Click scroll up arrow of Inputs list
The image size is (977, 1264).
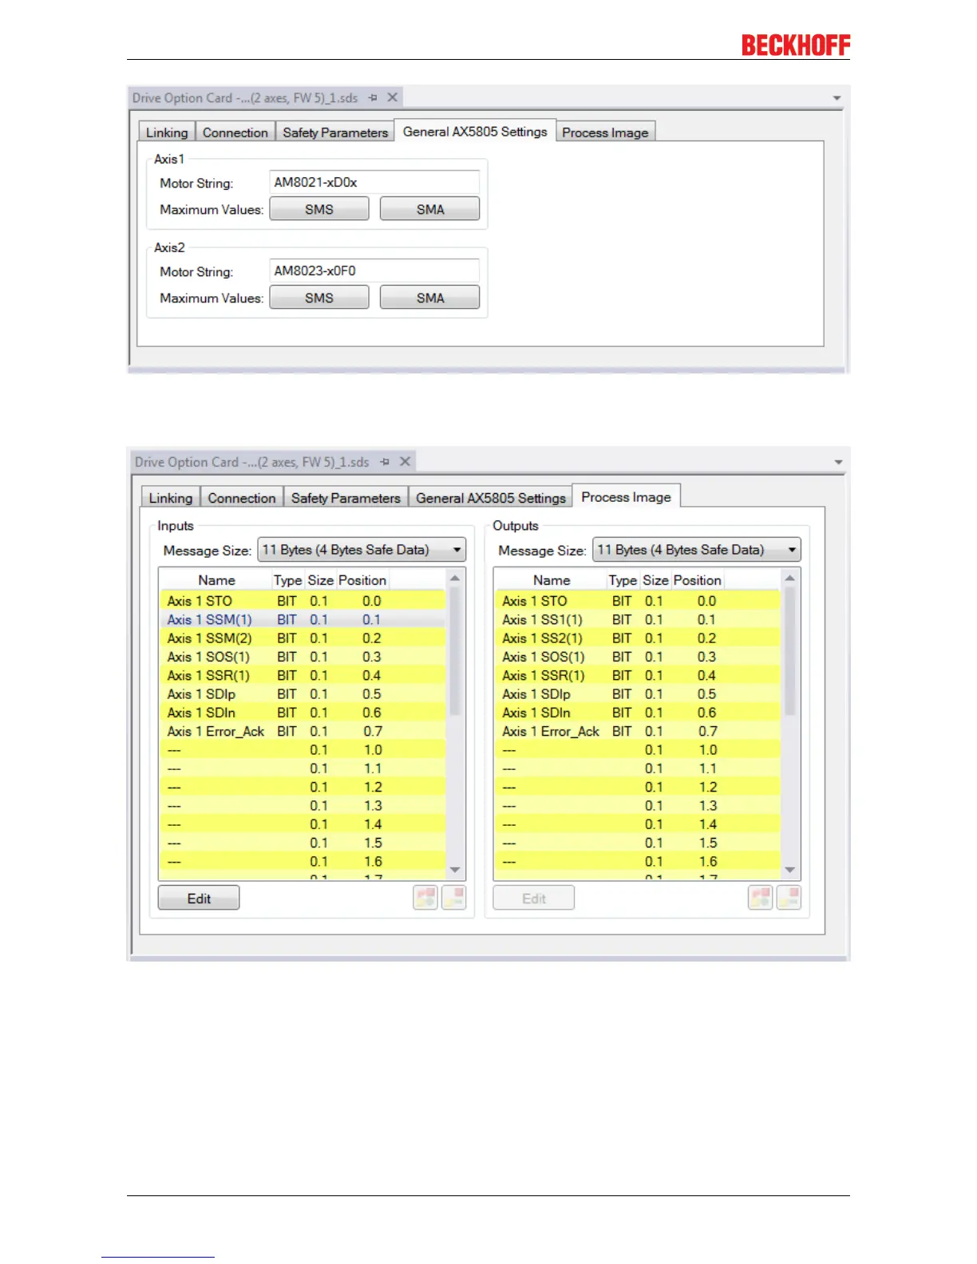click(x=455, y=579)
